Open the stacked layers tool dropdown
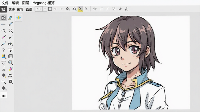This screenshot has height=112, width=200. 10,56
